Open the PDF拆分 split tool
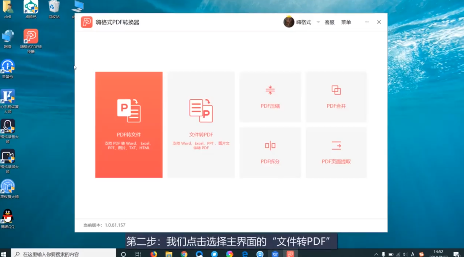 tap(270, 152)
